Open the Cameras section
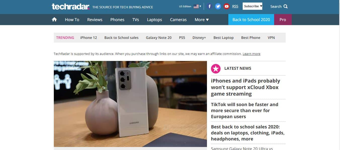Viewport: 340px width, 150px height. click(178, 20)
